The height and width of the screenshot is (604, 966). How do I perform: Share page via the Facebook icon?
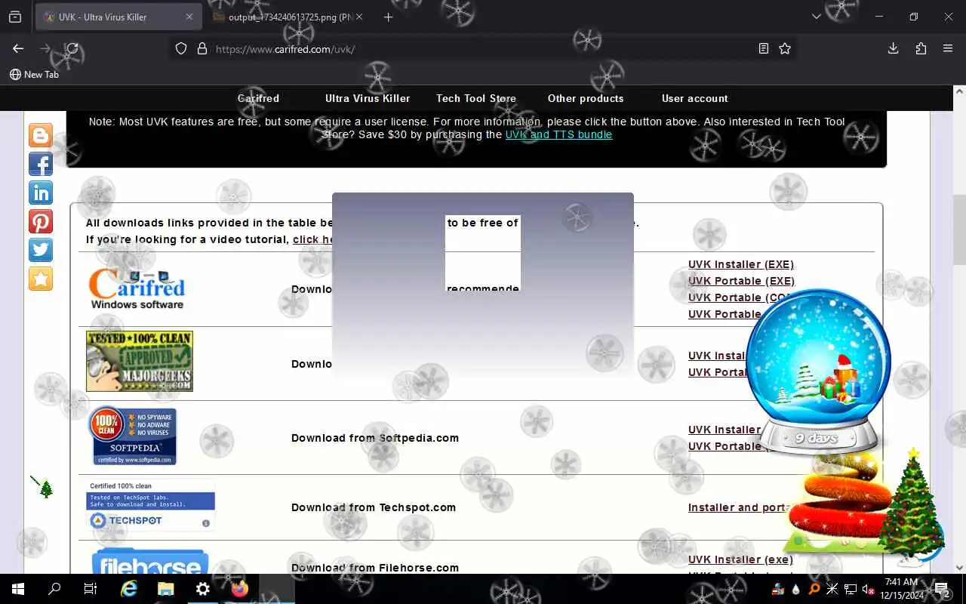[41, 164]
